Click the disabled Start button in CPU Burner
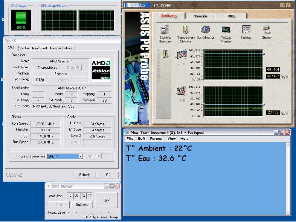 [59, 205]
